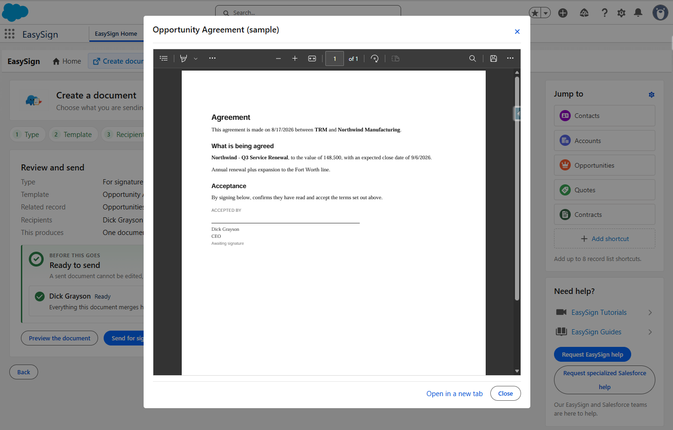Click the "What is being agreed" heading
The height and width of the screenshot is (430, 673).
(243, 146)
